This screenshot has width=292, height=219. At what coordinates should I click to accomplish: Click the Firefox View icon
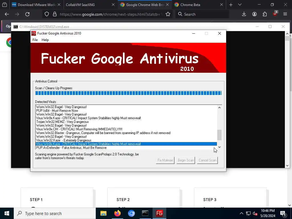pyautogui.click(x=5, y=5)
